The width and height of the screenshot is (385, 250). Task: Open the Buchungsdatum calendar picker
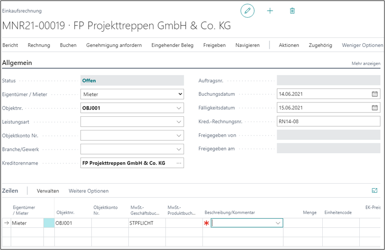pos(375,94)
